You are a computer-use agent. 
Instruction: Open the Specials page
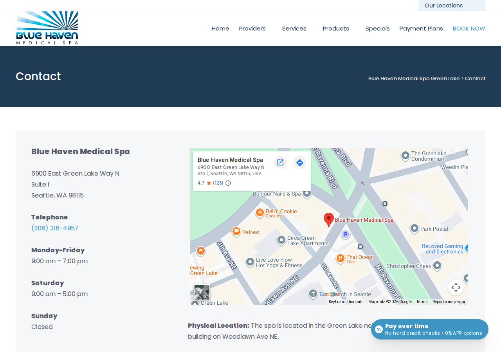tap(378, 29)
